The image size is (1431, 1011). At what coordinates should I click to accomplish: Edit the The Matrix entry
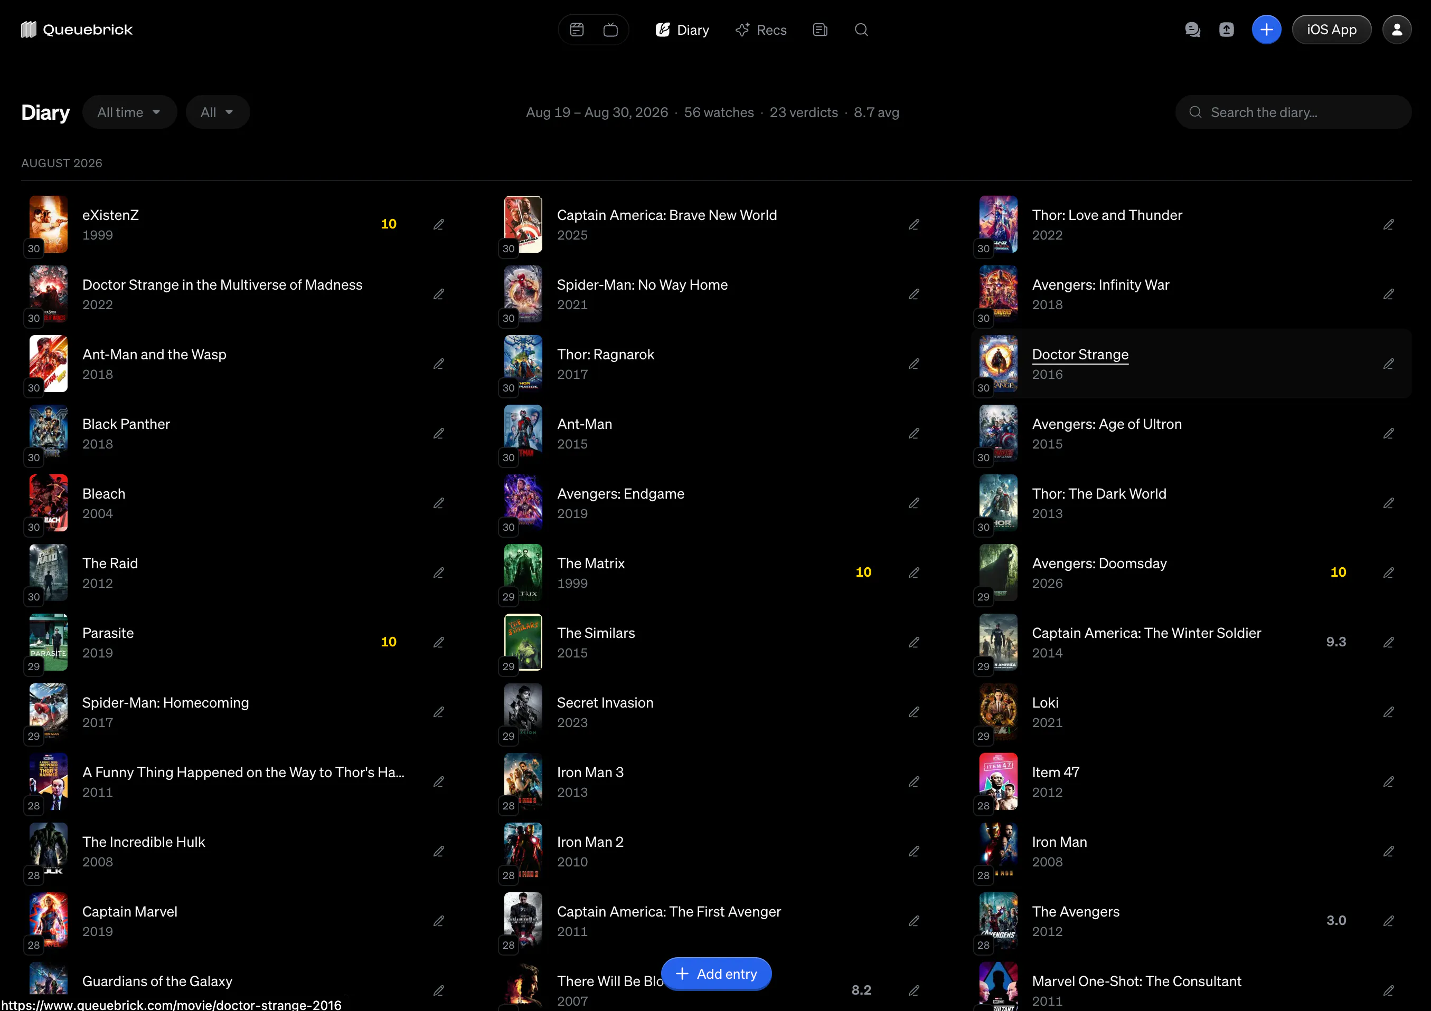click(x=914, y=573)
